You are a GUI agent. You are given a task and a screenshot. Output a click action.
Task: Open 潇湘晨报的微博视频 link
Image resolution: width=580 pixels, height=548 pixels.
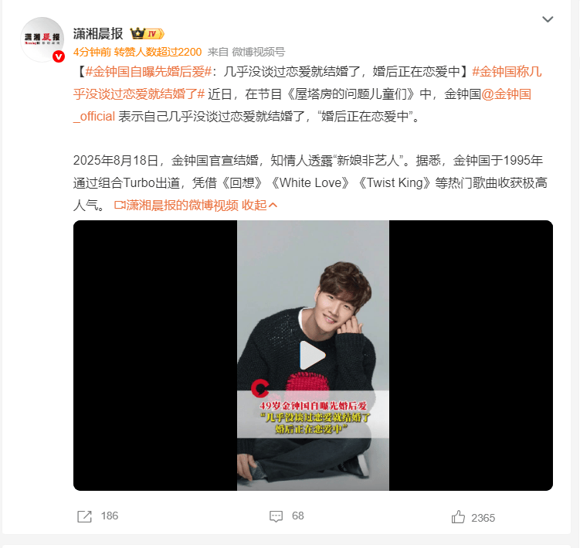point(182,205)
